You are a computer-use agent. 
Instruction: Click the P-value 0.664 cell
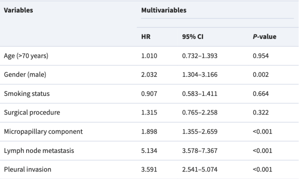(x=260, y=94)
